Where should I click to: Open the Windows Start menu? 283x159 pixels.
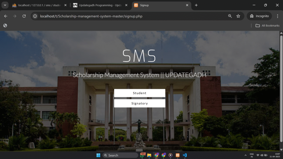pyautogui.click(x=98, y=155)
